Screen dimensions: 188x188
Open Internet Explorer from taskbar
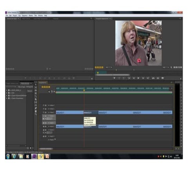pos(14,156)
